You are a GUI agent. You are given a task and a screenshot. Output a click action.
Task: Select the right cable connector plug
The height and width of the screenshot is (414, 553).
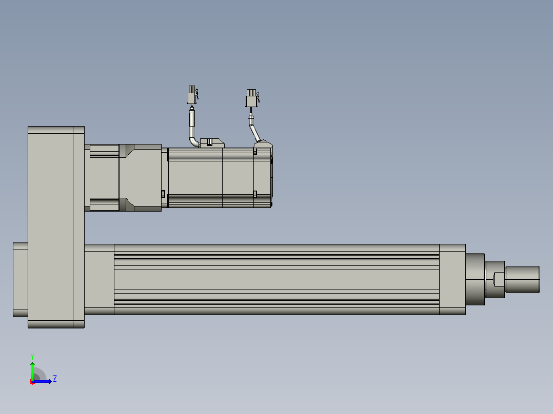pos(252,98)
